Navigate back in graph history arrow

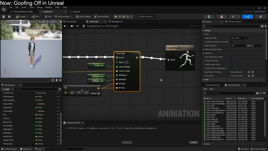point(72,26)
